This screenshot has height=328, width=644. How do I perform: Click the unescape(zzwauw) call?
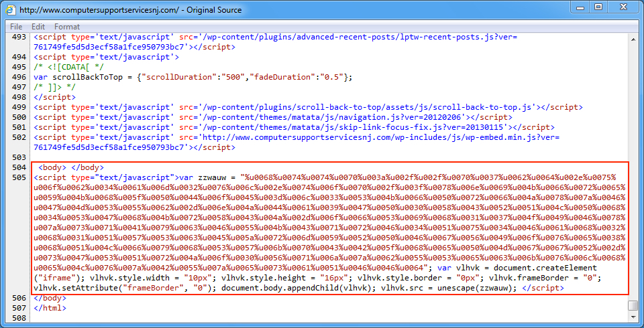click(x=477, y=288)
